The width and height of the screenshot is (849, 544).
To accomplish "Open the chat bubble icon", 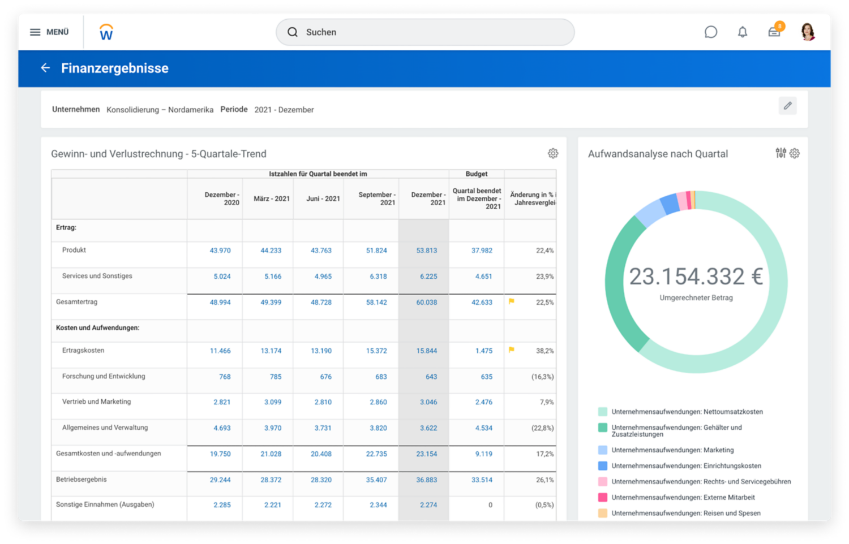I will 711,32.
